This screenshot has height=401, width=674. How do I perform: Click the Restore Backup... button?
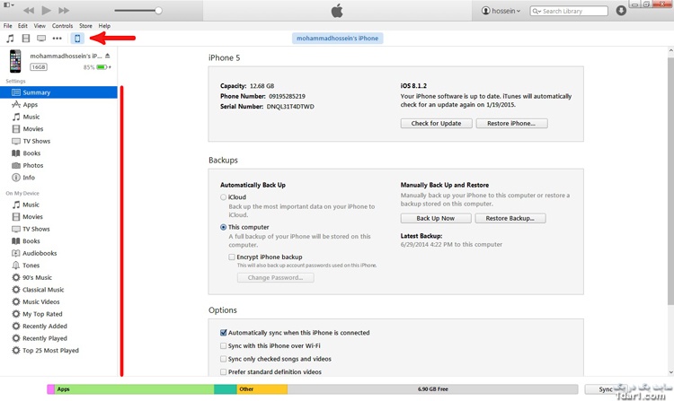point(510,218)
